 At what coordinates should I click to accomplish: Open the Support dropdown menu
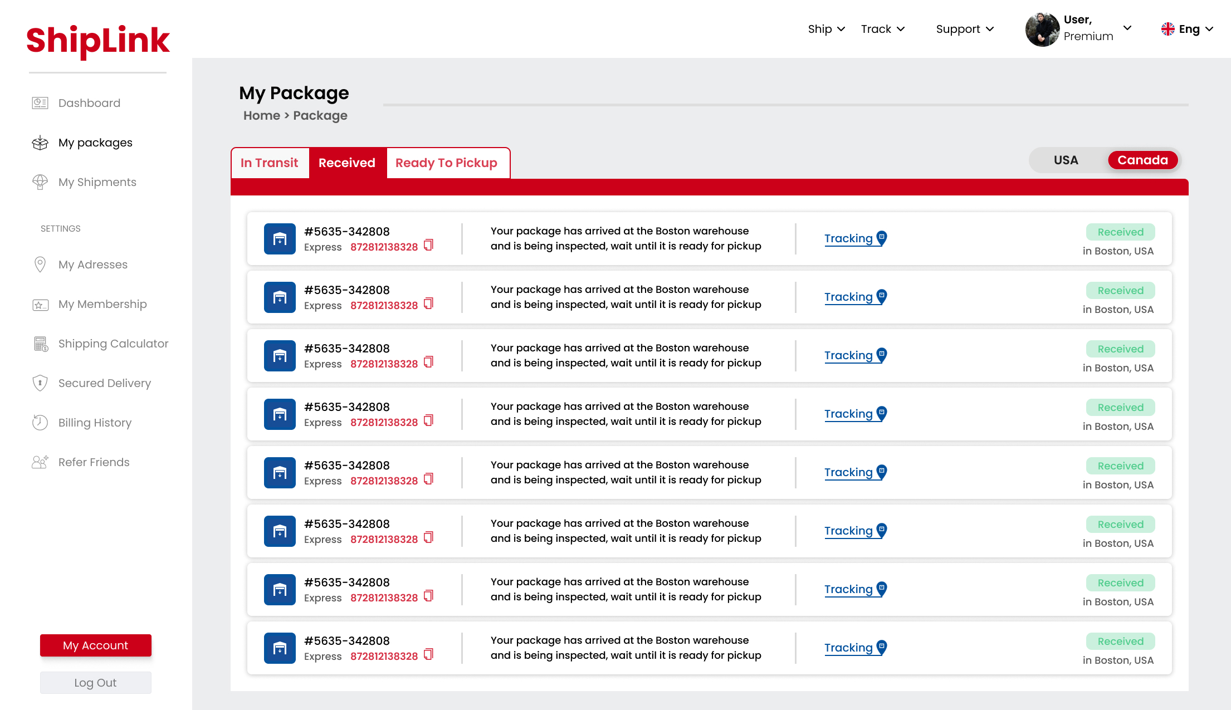965,29
